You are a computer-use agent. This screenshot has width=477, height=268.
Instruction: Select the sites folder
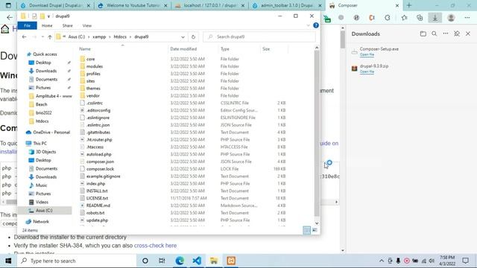90,81
